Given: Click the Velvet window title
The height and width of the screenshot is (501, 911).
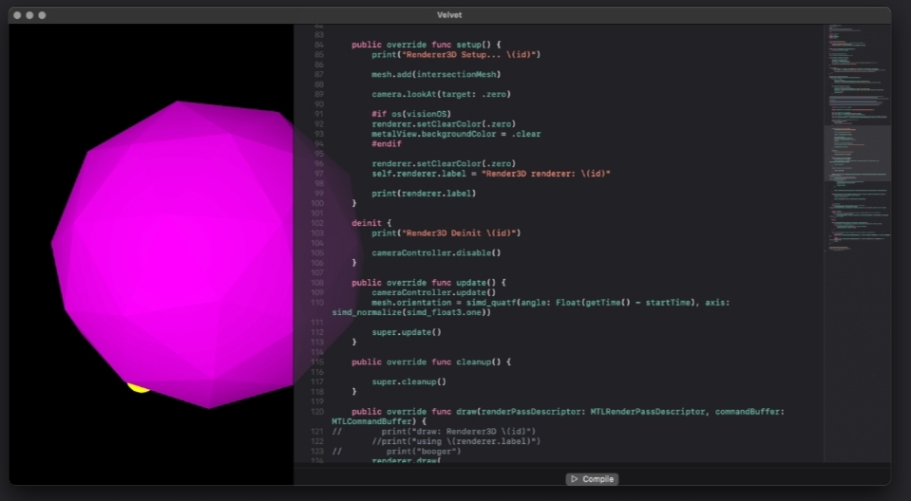Looking at the screenshot, I should tap(450, 15).
